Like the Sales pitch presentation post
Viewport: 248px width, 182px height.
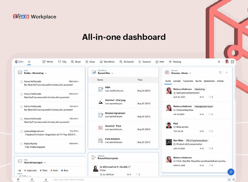[x=201, y=97]
